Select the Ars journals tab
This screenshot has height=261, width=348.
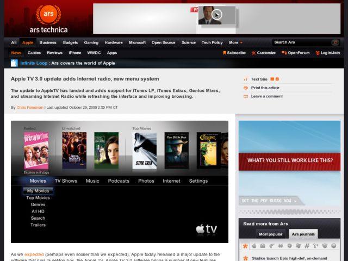point(303,234)
